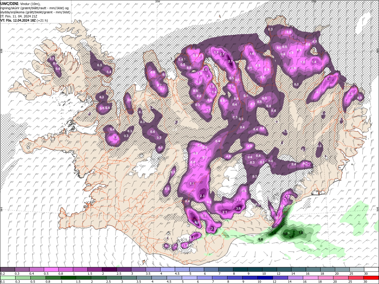Screen dimensions: 379x284
Task: Select the navy blue 10–12 rain swatch
Action: click(x=265, y=278)
